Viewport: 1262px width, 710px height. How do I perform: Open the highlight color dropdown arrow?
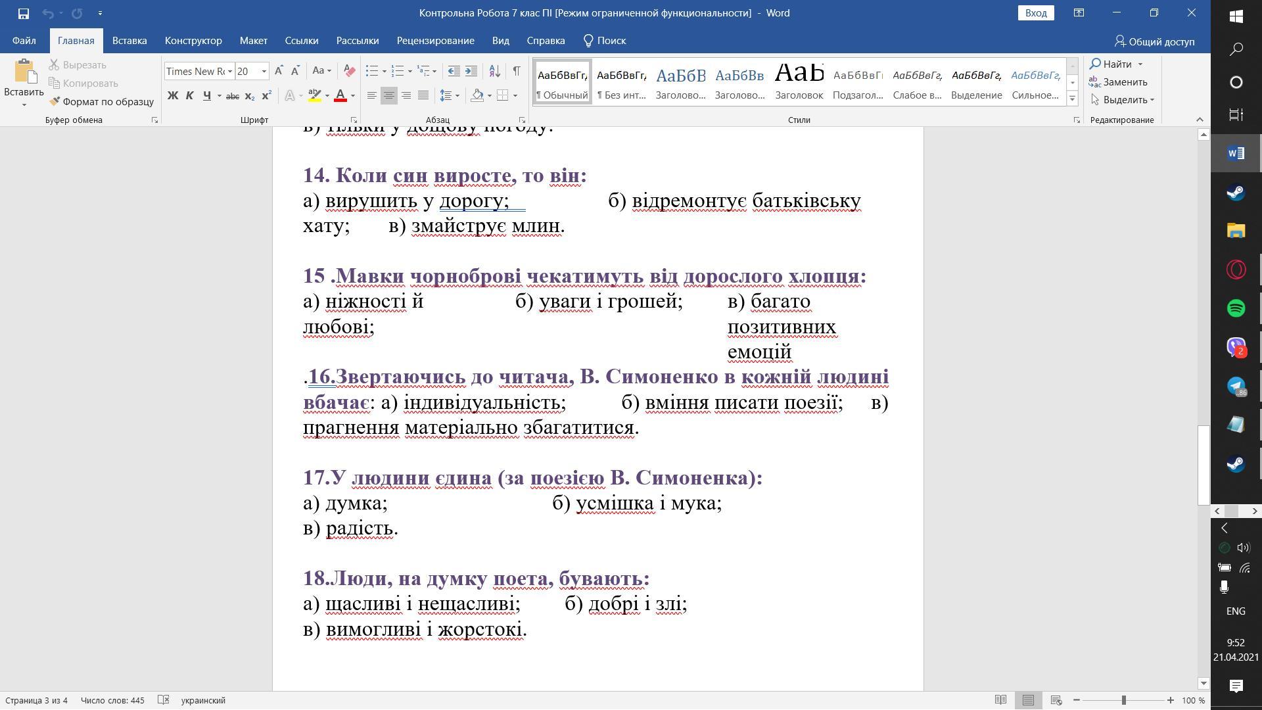[x=327, y=96]
